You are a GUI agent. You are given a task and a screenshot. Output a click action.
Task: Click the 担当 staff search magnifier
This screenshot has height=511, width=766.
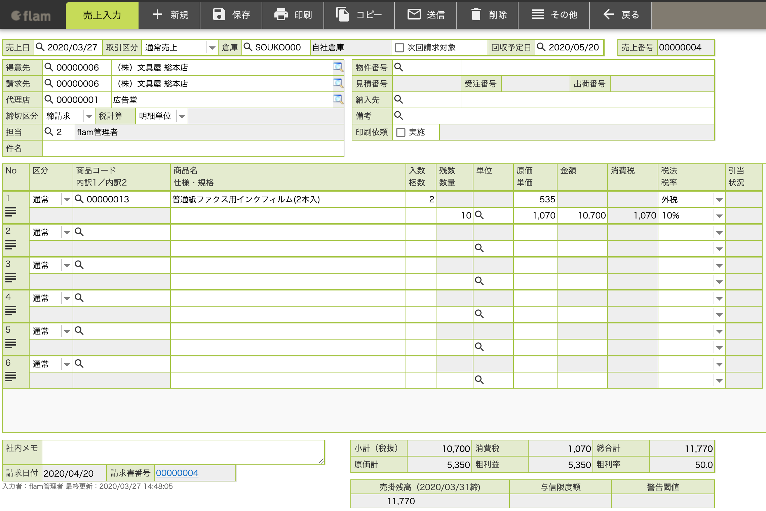tap(49, 131)
